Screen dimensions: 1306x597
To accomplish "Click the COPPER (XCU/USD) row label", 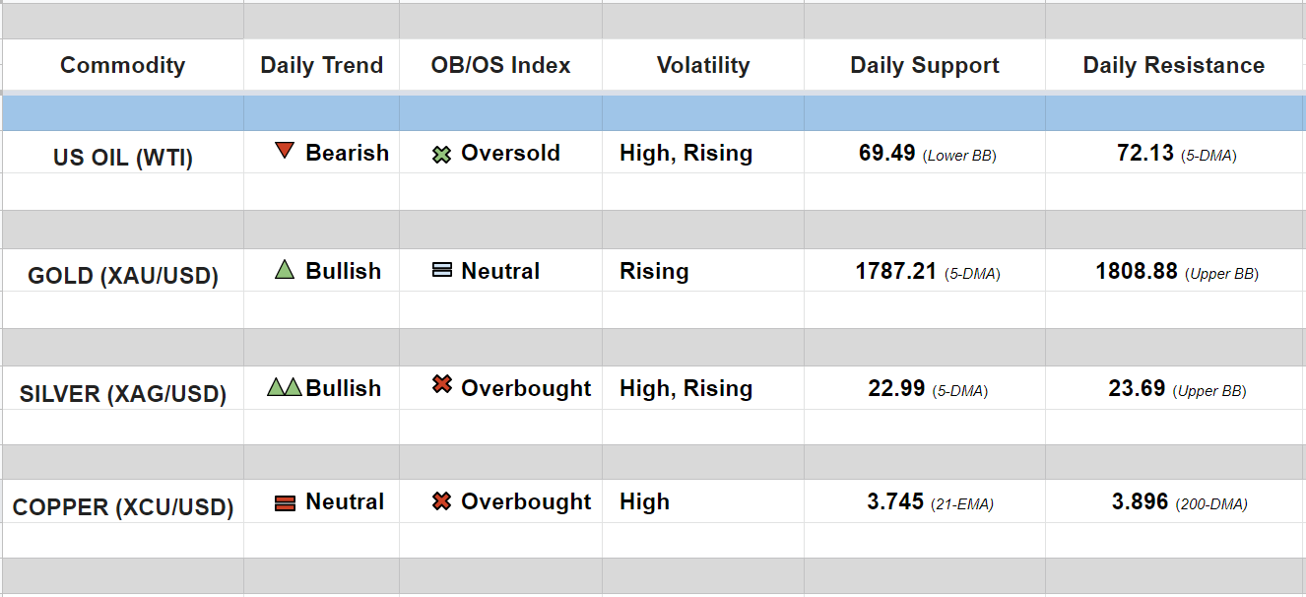I will click(x=123, y=508).
